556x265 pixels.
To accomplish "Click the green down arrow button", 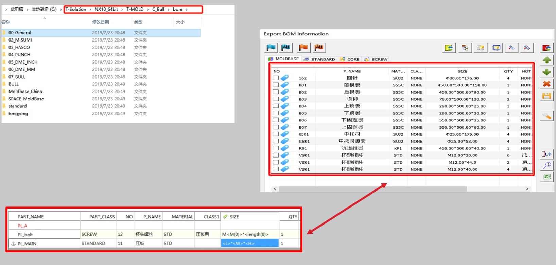I will tap(546, 72).
